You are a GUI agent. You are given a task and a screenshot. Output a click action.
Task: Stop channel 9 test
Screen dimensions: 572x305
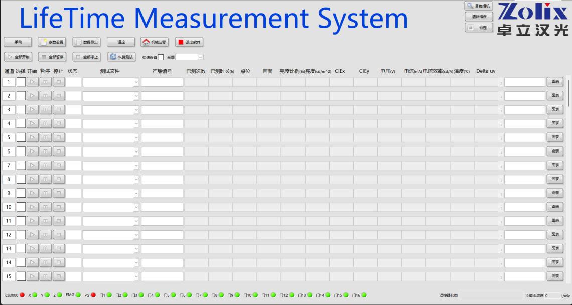pyautogui.click(x=59, y=193)
